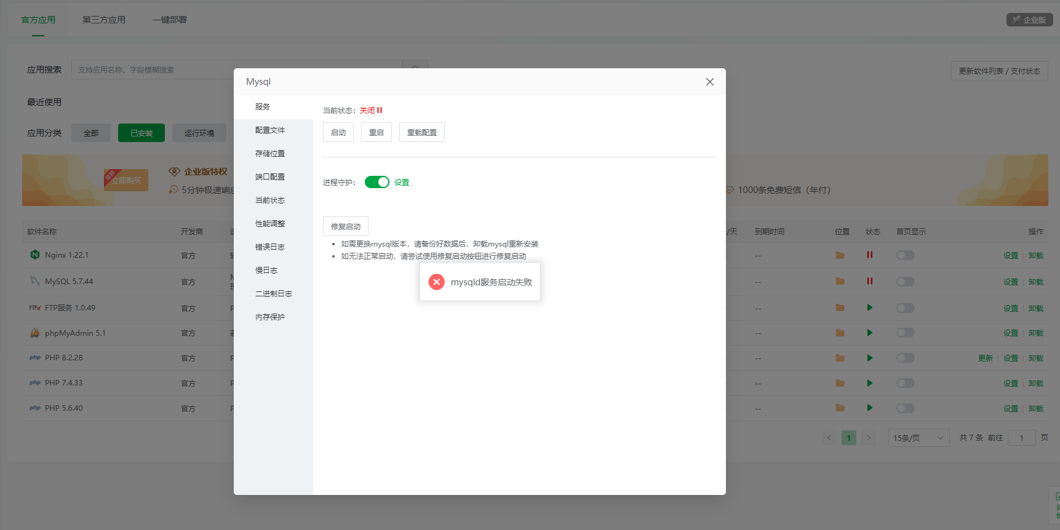Click the 修复启动 button
Viewport: 1060px width, 530px height.
point(346,226)
